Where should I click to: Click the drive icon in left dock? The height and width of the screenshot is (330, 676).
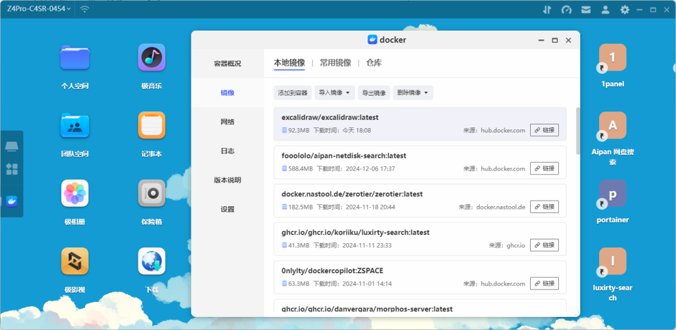[12, 147]
